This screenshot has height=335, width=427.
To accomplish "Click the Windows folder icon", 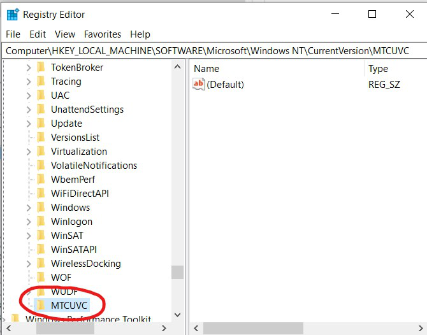I will coord(41,207).
